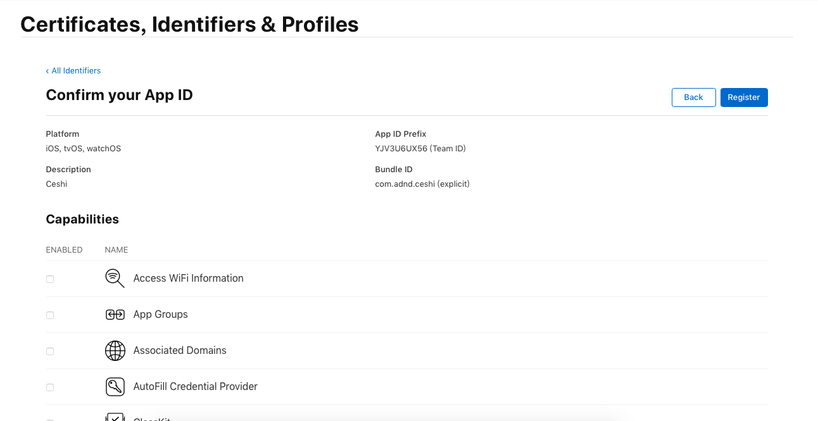The width and height of the screenshot is (818, 421).
Task: Click the AutoFill Credential Provider name
Action: pos(195,387)
